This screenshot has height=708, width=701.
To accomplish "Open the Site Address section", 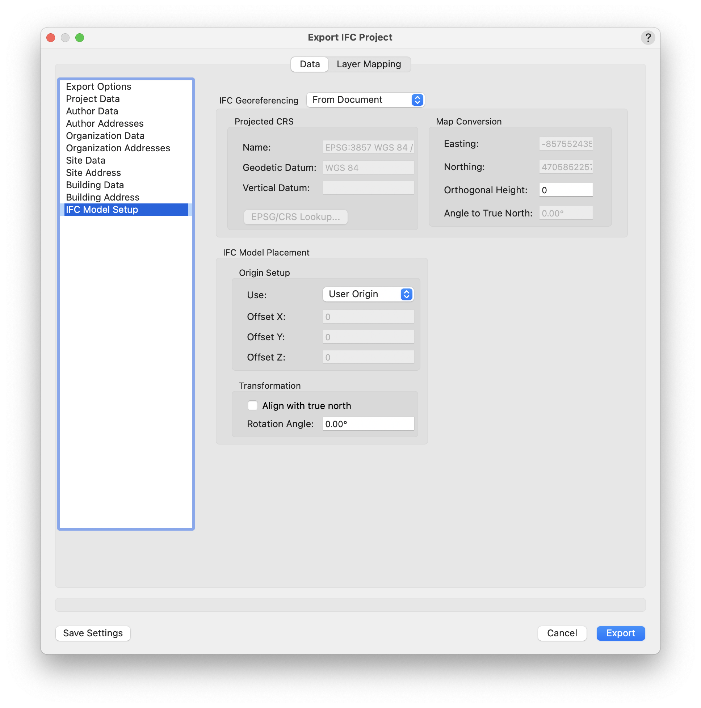I will tap(93, 172).
